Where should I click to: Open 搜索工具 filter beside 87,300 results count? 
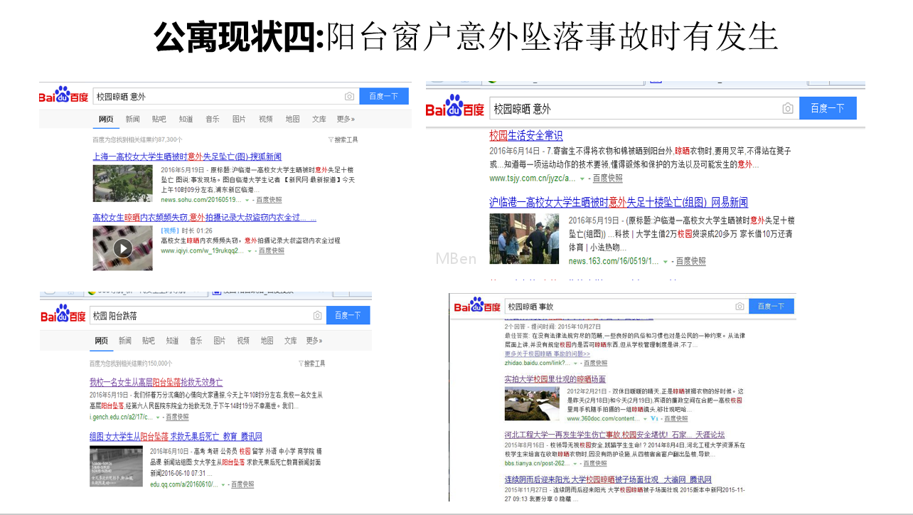pos(343,140)
